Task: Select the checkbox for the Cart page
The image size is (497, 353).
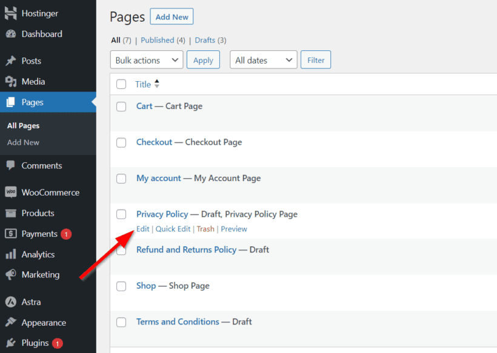Action: click(x=121, y=106)
